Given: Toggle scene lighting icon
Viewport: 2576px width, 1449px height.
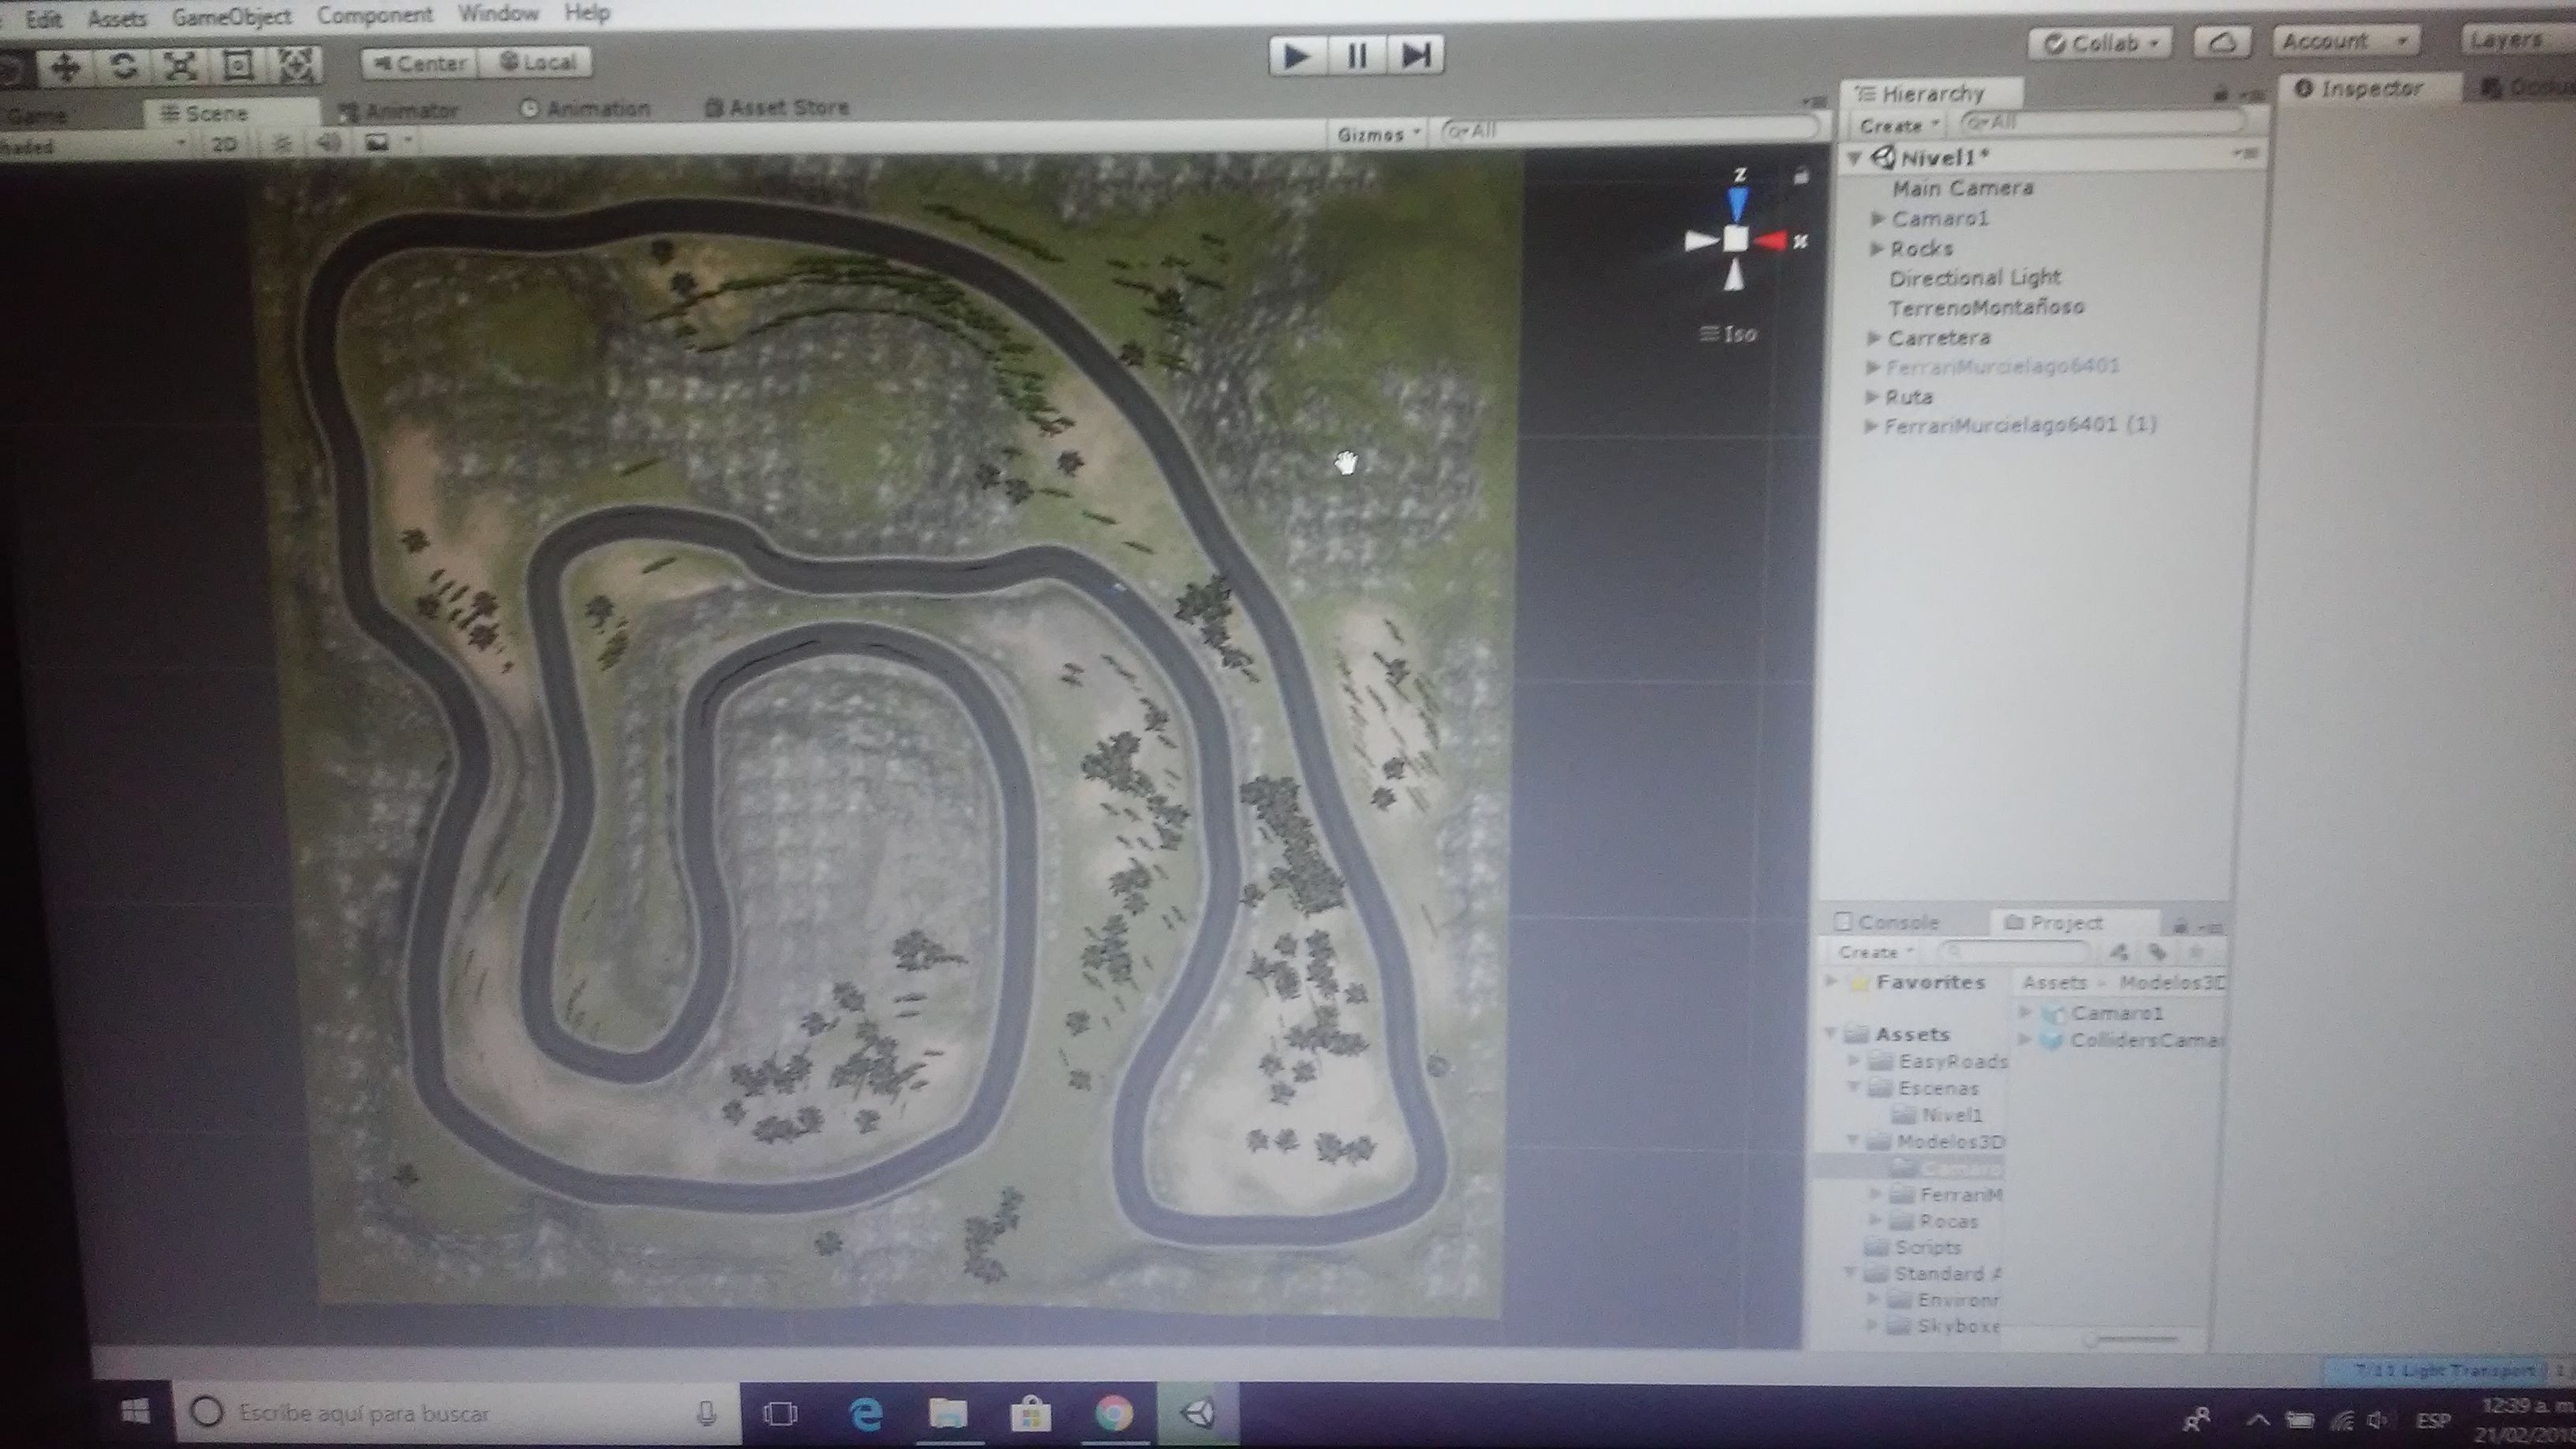Looking at the screenshot, I should pos(282,143).
